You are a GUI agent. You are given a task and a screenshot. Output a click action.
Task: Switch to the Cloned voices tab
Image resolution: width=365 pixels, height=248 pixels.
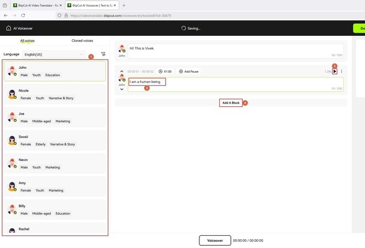coord(82,41)
